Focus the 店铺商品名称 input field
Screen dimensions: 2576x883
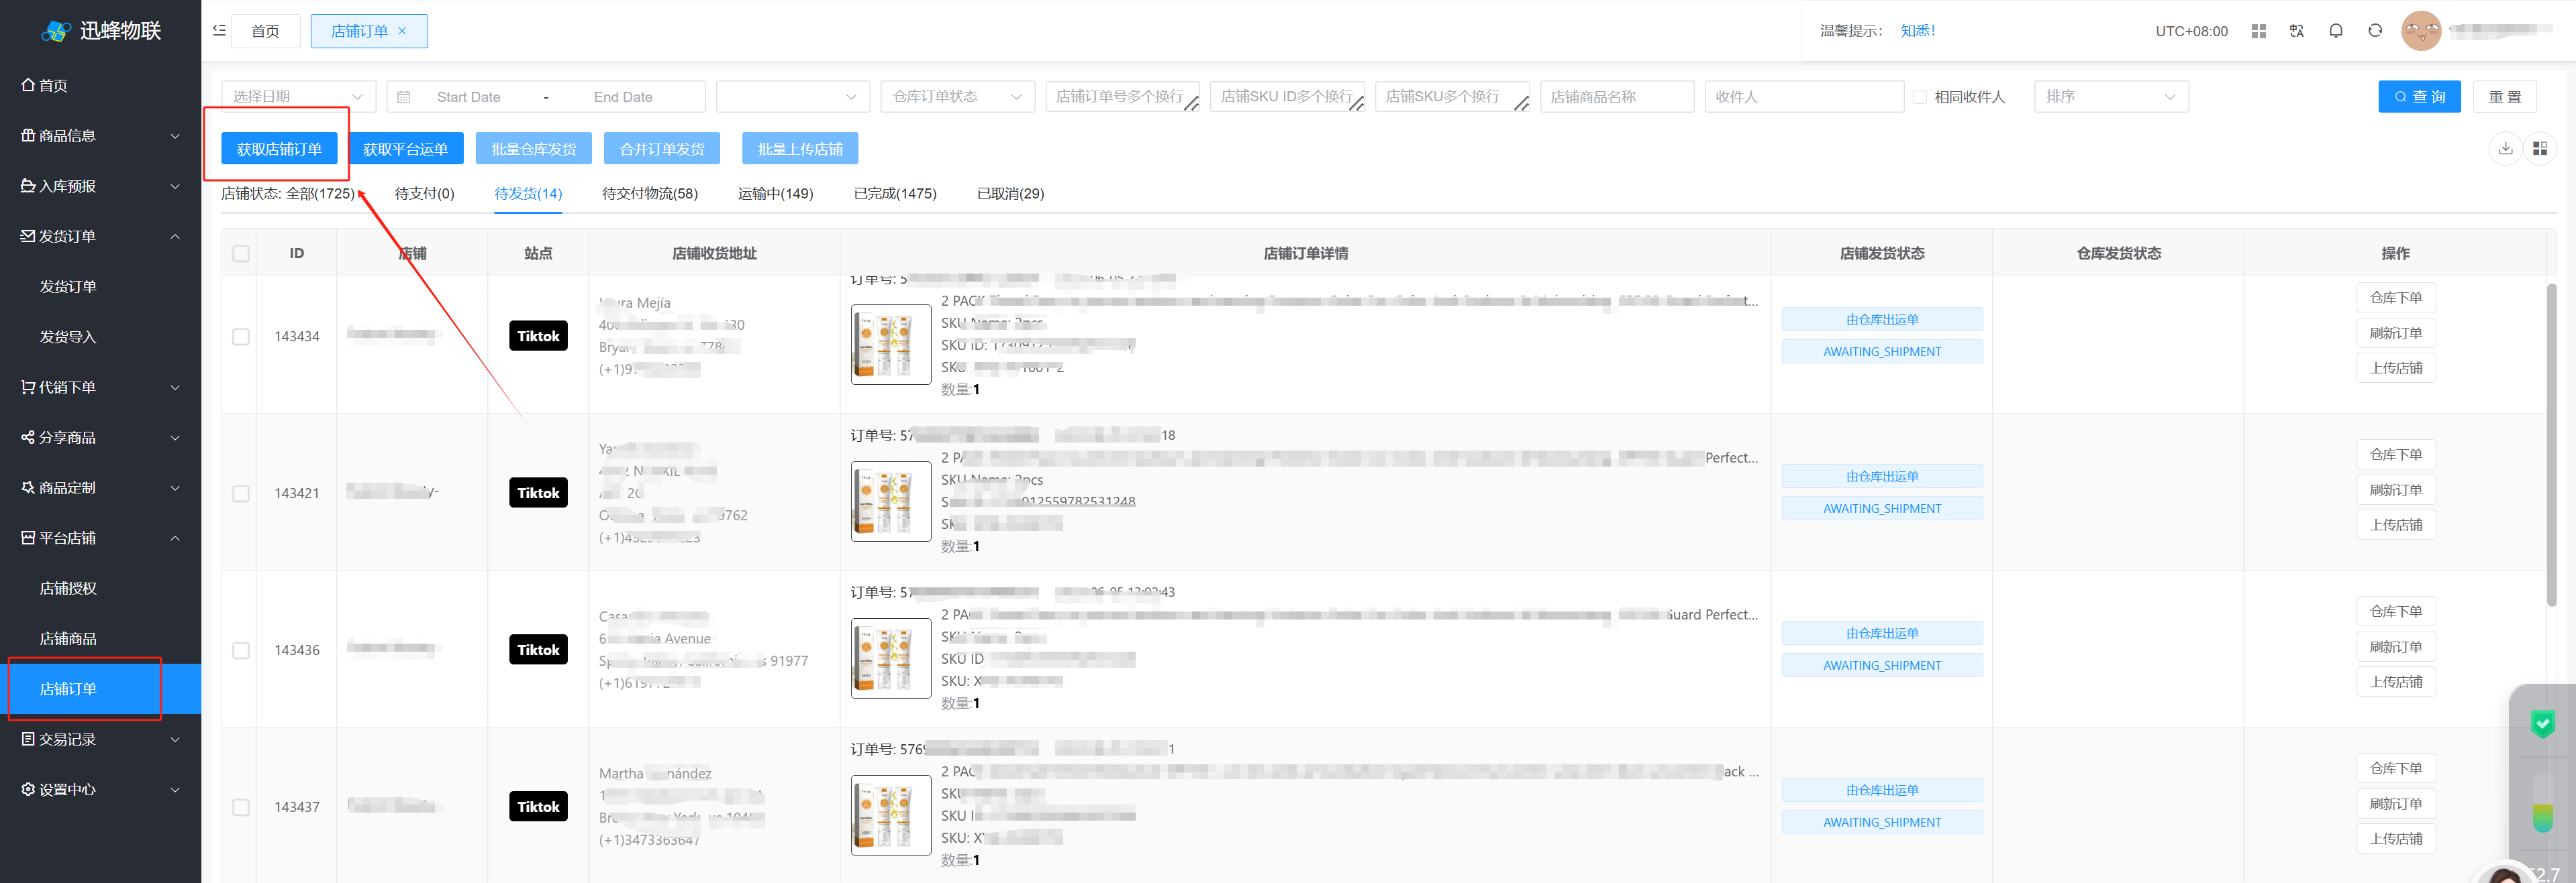click(1617, 97)
